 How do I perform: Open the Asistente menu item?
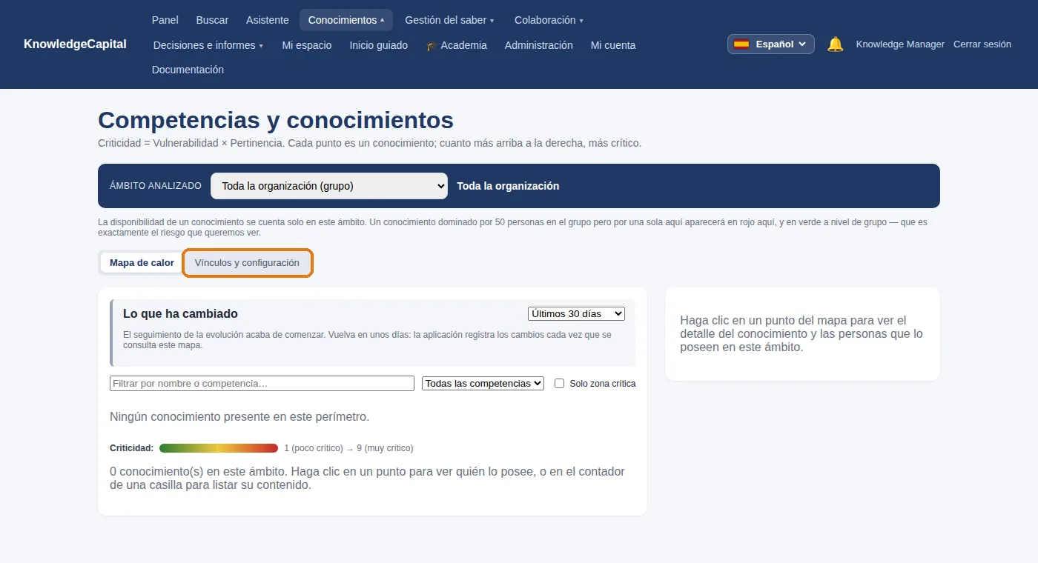coord(268,20)
